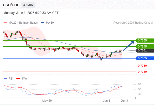Select the date line starting "Monday, June 1, 2026"

coord(31,13)
